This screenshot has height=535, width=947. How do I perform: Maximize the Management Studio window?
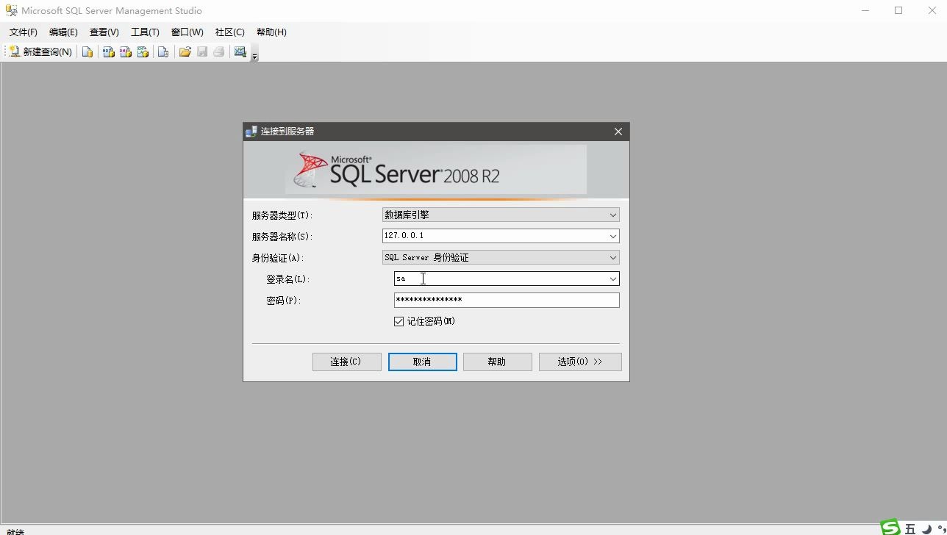pos(898,10)
